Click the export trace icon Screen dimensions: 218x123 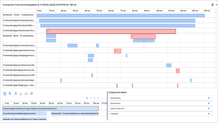(213, 5)
